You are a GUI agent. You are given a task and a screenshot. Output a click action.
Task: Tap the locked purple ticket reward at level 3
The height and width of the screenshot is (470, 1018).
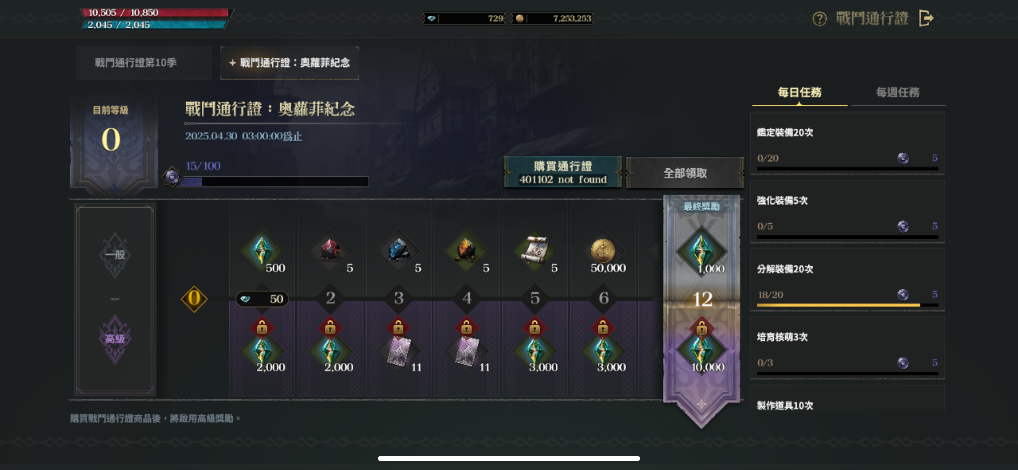coord(398,350)
